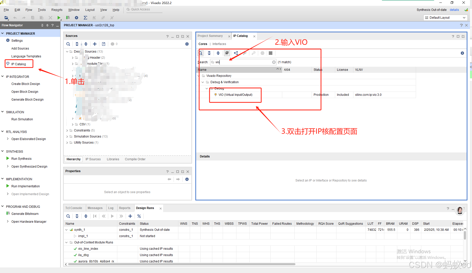Clear the IP Catalog search field

(274, 62)
